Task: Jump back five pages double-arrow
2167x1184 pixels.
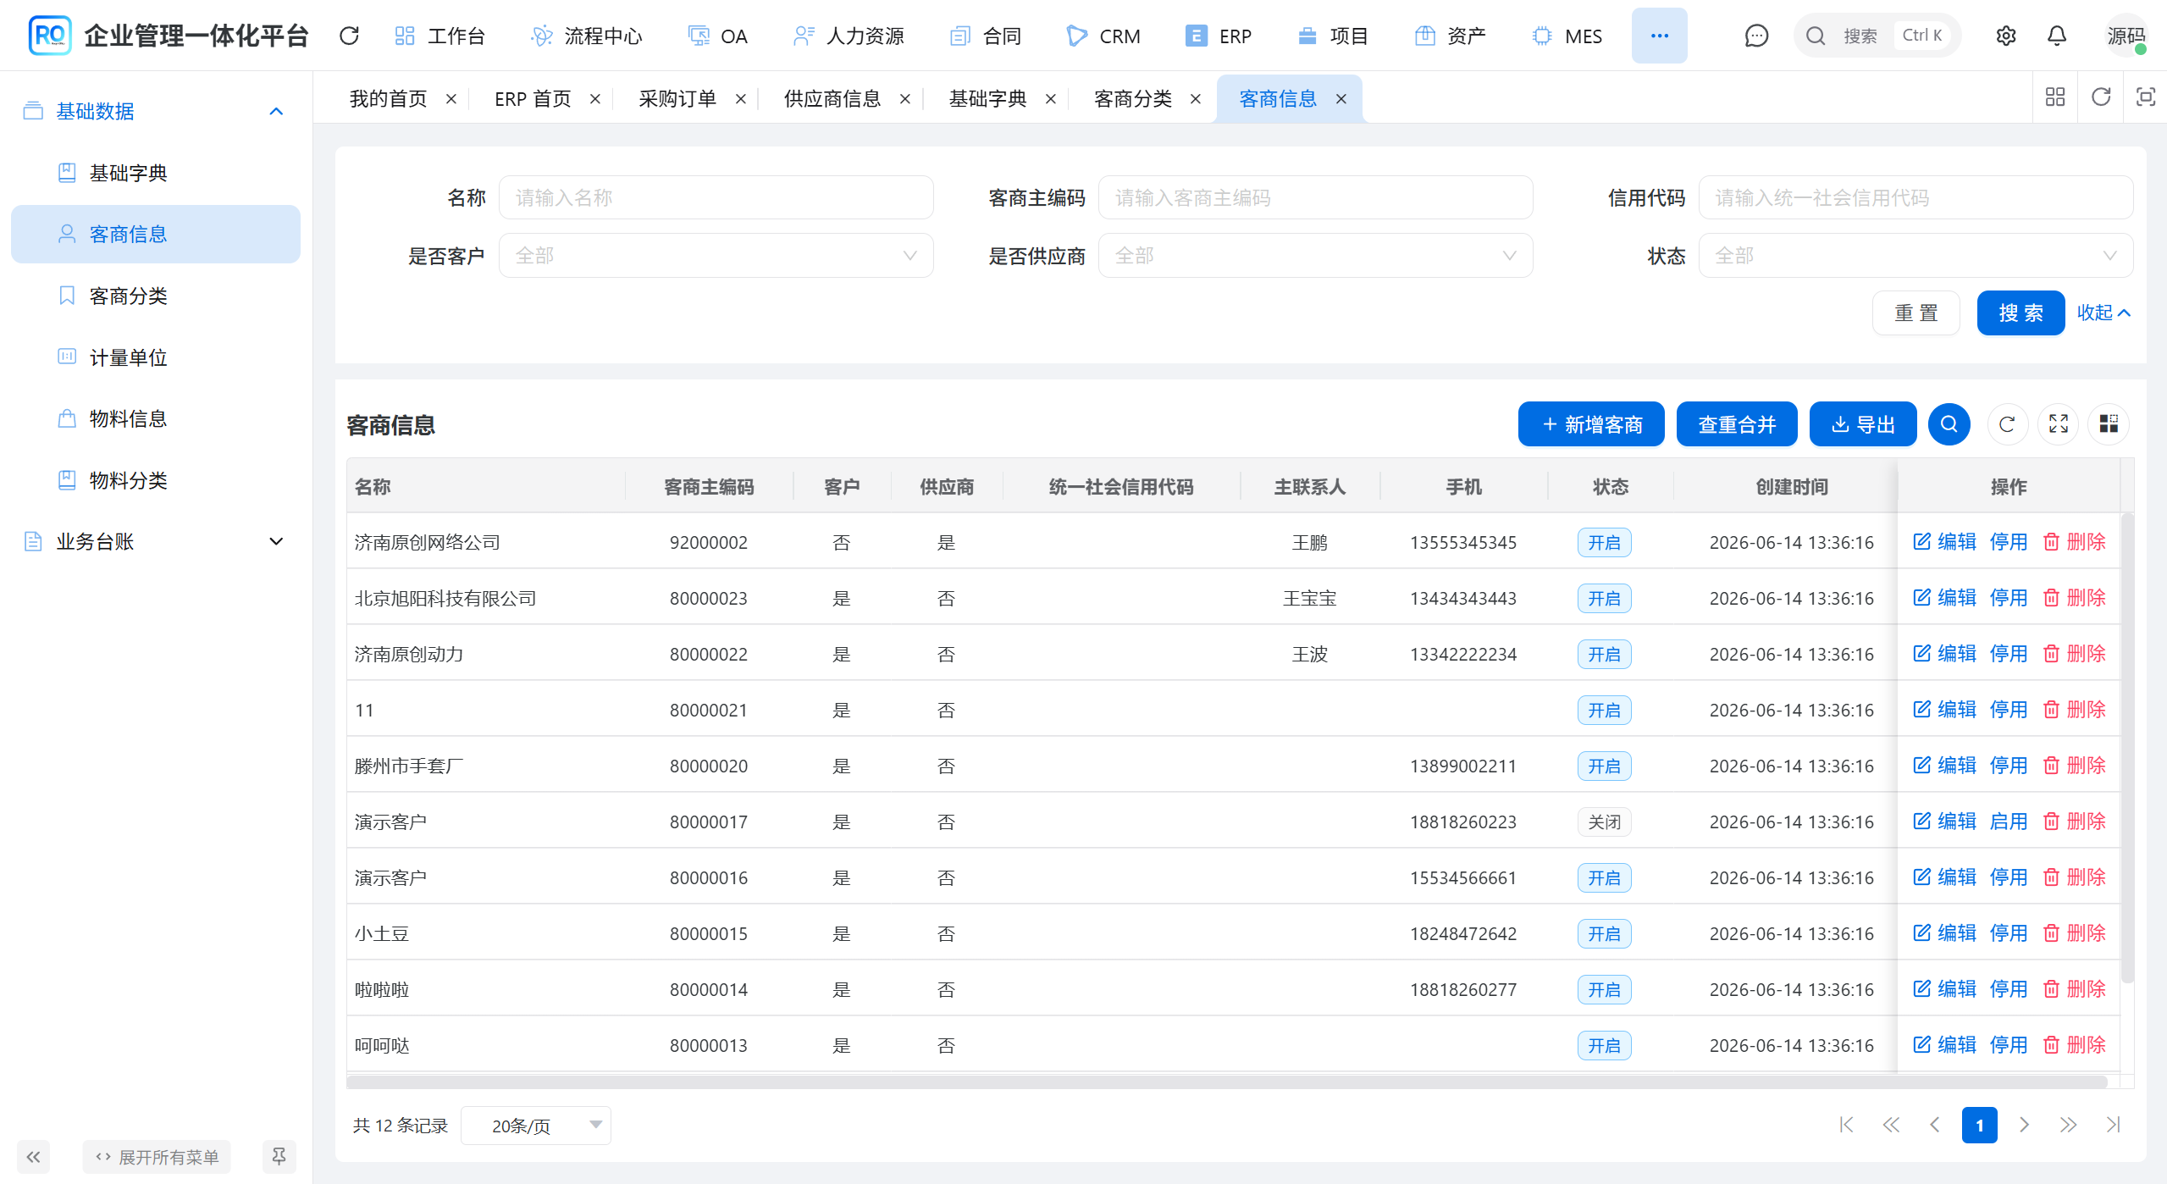Action: 1891,1125
